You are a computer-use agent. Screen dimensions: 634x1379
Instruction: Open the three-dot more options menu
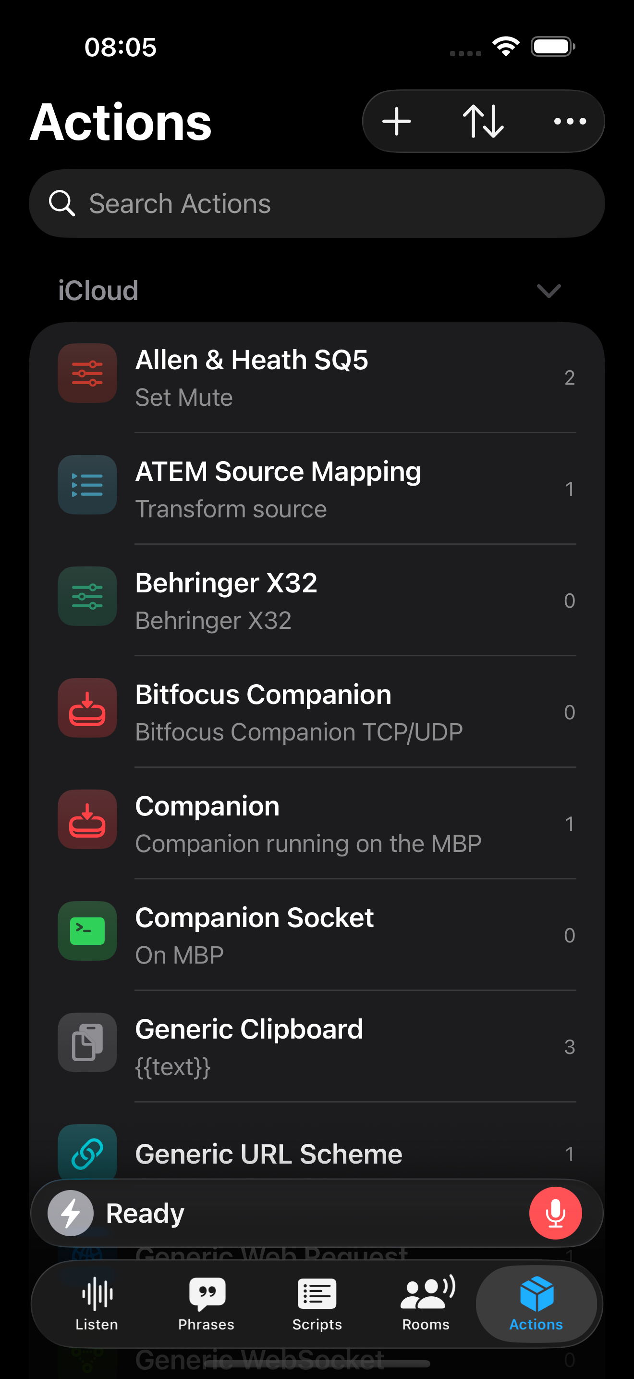[x=570, y=122]
